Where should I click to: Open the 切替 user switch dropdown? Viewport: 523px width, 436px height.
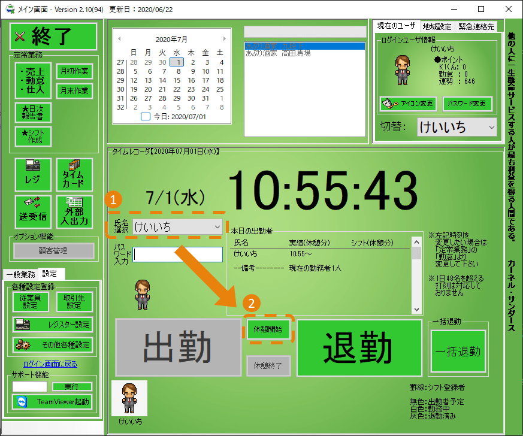(457, 127)
